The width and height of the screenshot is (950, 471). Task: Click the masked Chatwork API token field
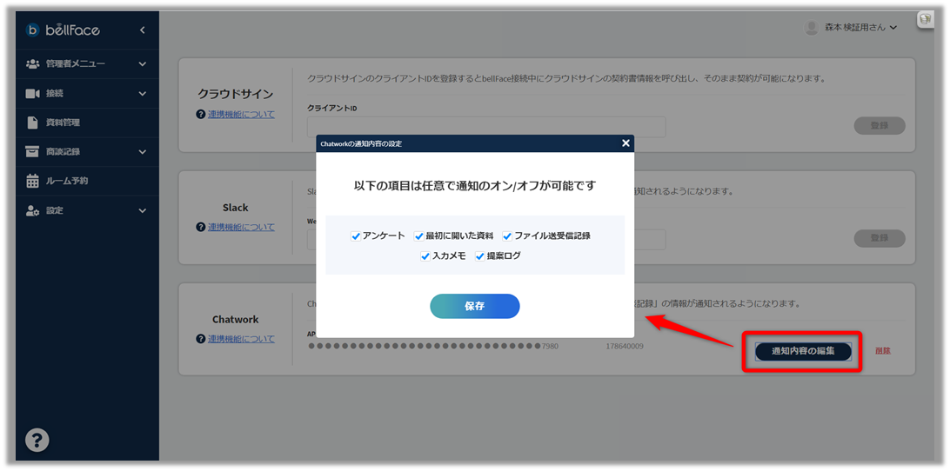point(433,346)
